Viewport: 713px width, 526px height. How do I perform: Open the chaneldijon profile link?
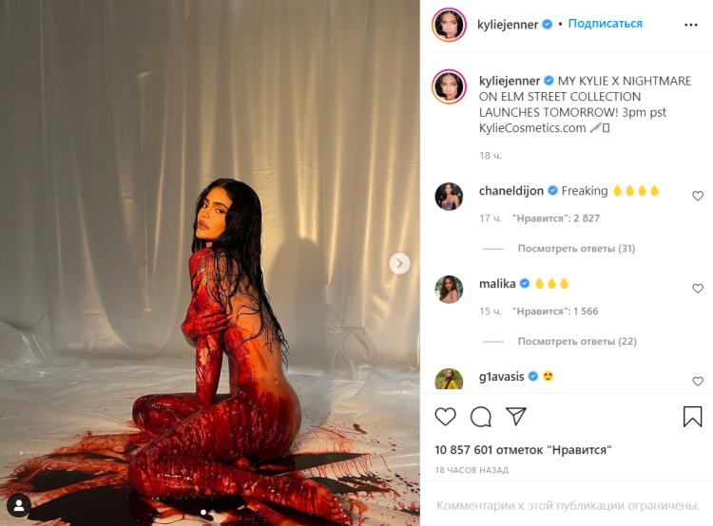511,191
